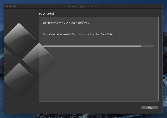Click the Boot Campアシスタント window title
This screenshot has width=167, height=118.
(x=83, y=6)
